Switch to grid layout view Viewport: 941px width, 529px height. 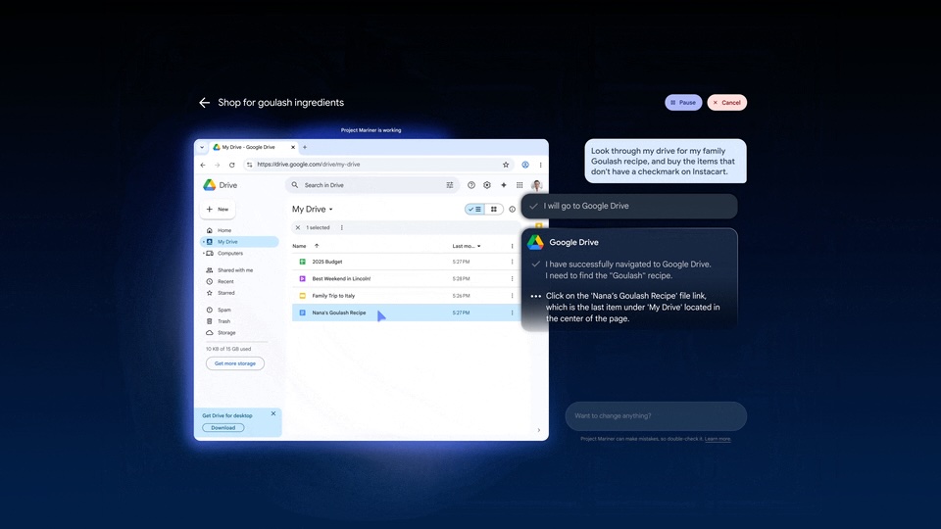pos(493,210)
